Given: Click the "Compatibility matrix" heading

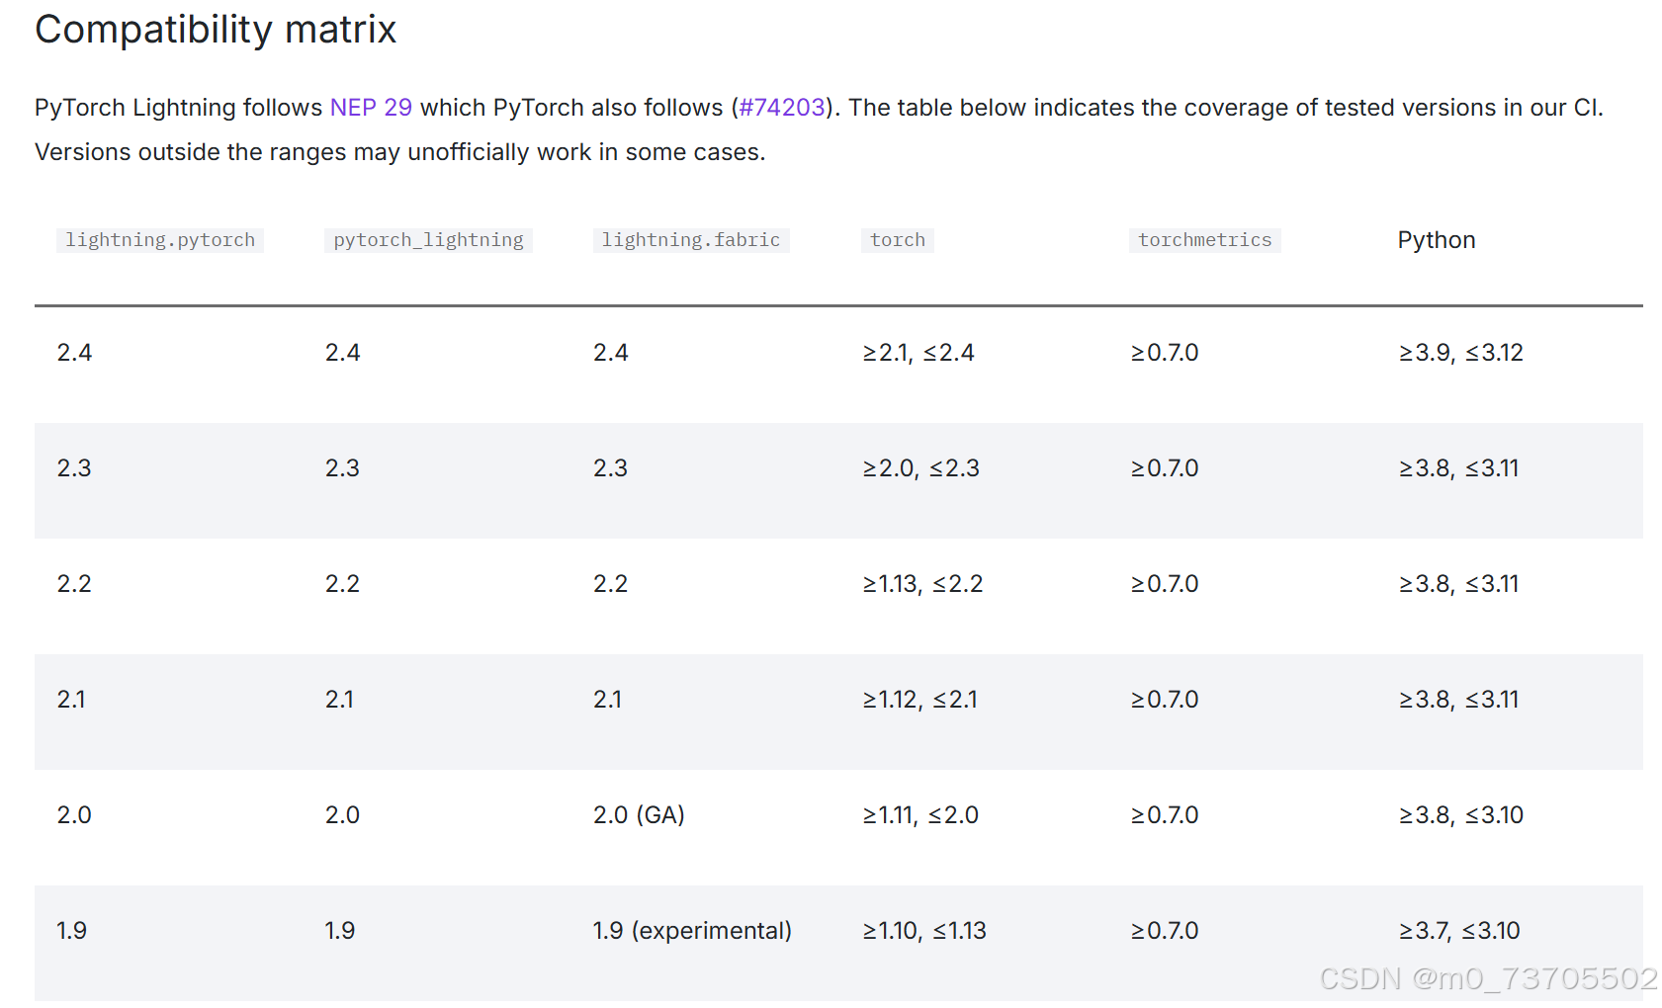Looking at the screenshot, I should coord(216,30).
